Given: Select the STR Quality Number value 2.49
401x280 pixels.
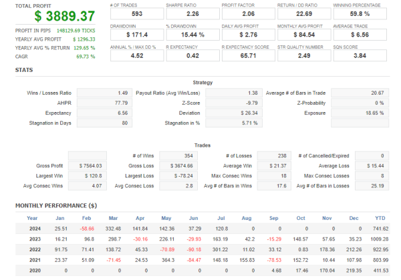Looking at the screenshot, I should (304, 55).
